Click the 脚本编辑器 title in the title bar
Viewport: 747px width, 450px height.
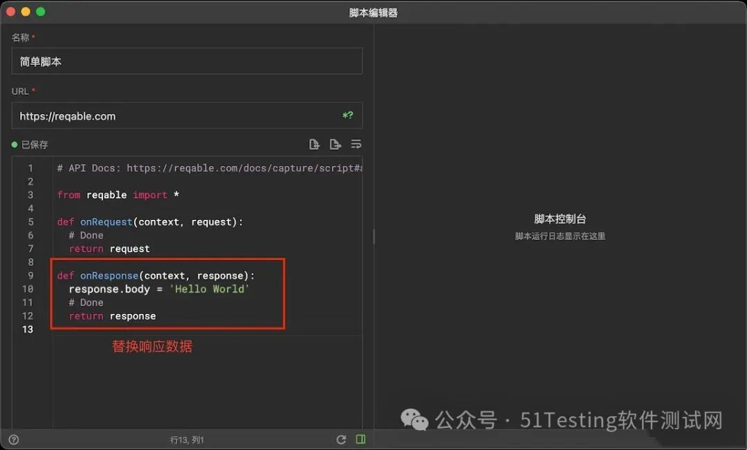point(373,12)
